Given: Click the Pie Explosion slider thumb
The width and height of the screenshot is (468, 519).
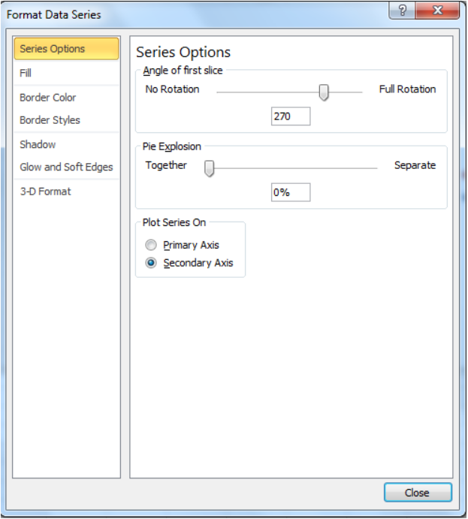Looking at the screenshot, I should pos(209,168).
